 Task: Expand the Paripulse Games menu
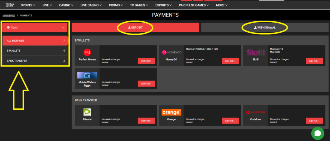[x=194, y=5]
